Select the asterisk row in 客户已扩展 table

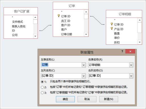point(12,17)
